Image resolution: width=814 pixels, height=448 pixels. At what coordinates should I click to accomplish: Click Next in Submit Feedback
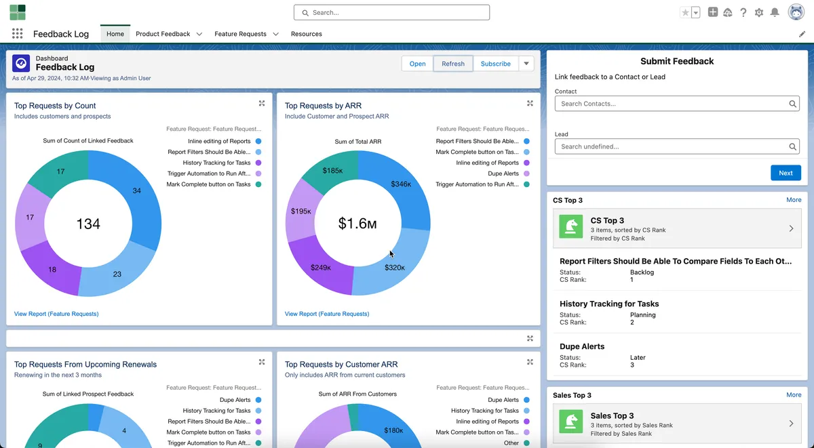[x=786, y=173]
